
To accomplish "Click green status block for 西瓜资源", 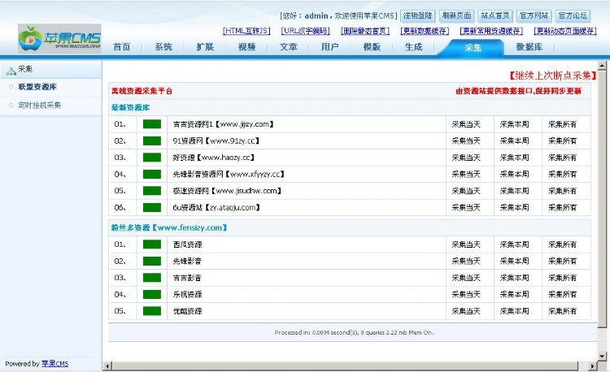I will click(152, 244).
